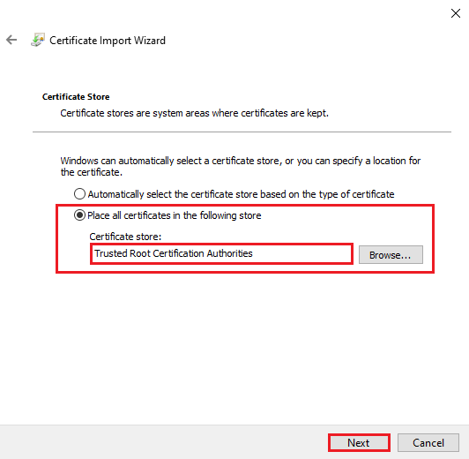
Task: Cancel the certificate import
Action: click(x=428, y=442)
